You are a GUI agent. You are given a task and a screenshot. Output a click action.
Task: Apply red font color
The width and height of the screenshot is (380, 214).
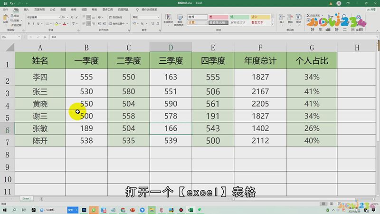[x=65, y=24]
